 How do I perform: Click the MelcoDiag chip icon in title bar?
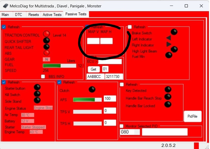tap(5, 6)
